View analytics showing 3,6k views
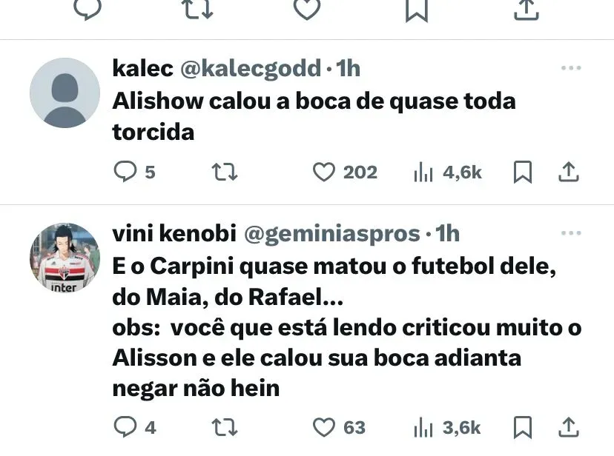Screen dimensions: 614x456 tap(447, 427)
